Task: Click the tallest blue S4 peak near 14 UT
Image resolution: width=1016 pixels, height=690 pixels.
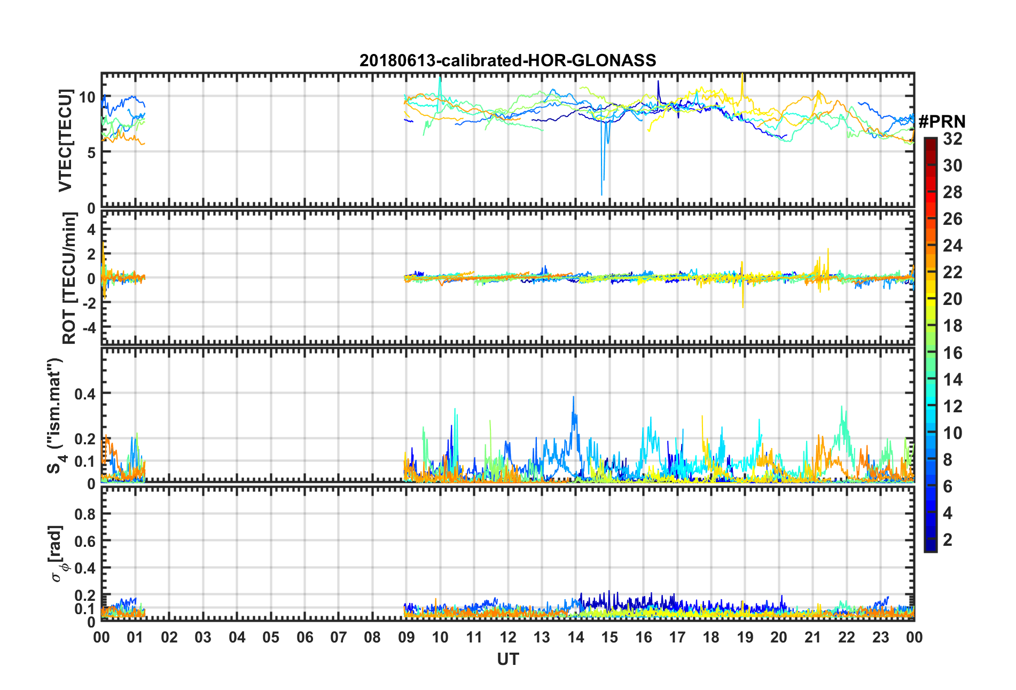Action: pos(574,427)
